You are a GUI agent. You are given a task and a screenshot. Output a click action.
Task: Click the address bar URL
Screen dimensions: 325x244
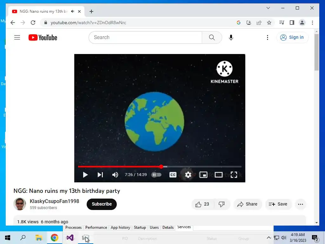pos(88,23)
